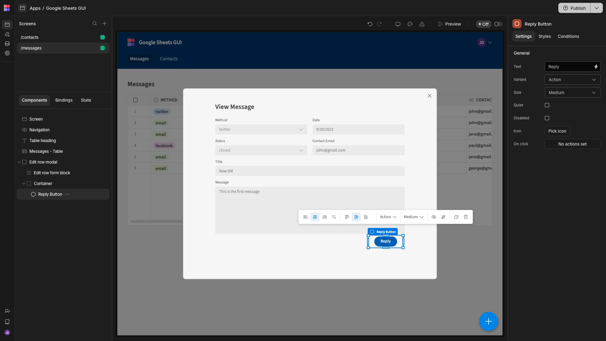Search screens with magnifier icon
This screenshot has height=341, width=606.
point(95,24)
